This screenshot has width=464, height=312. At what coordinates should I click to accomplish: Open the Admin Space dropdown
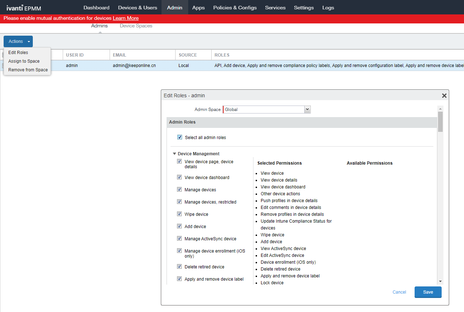click(307, 110)
